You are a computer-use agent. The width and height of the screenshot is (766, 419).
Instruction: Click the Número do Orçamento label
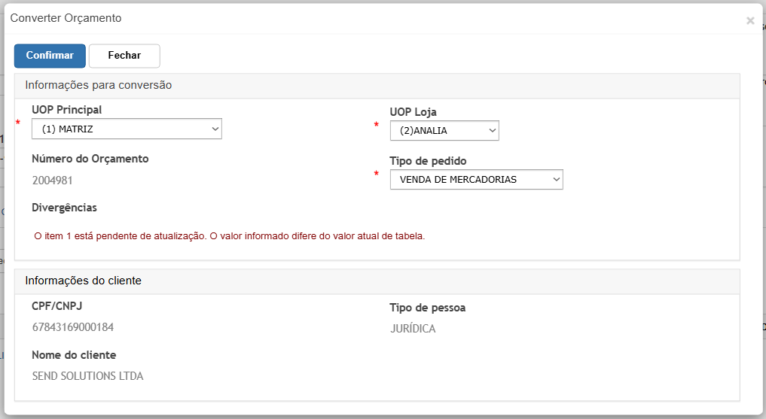point(90,159)
